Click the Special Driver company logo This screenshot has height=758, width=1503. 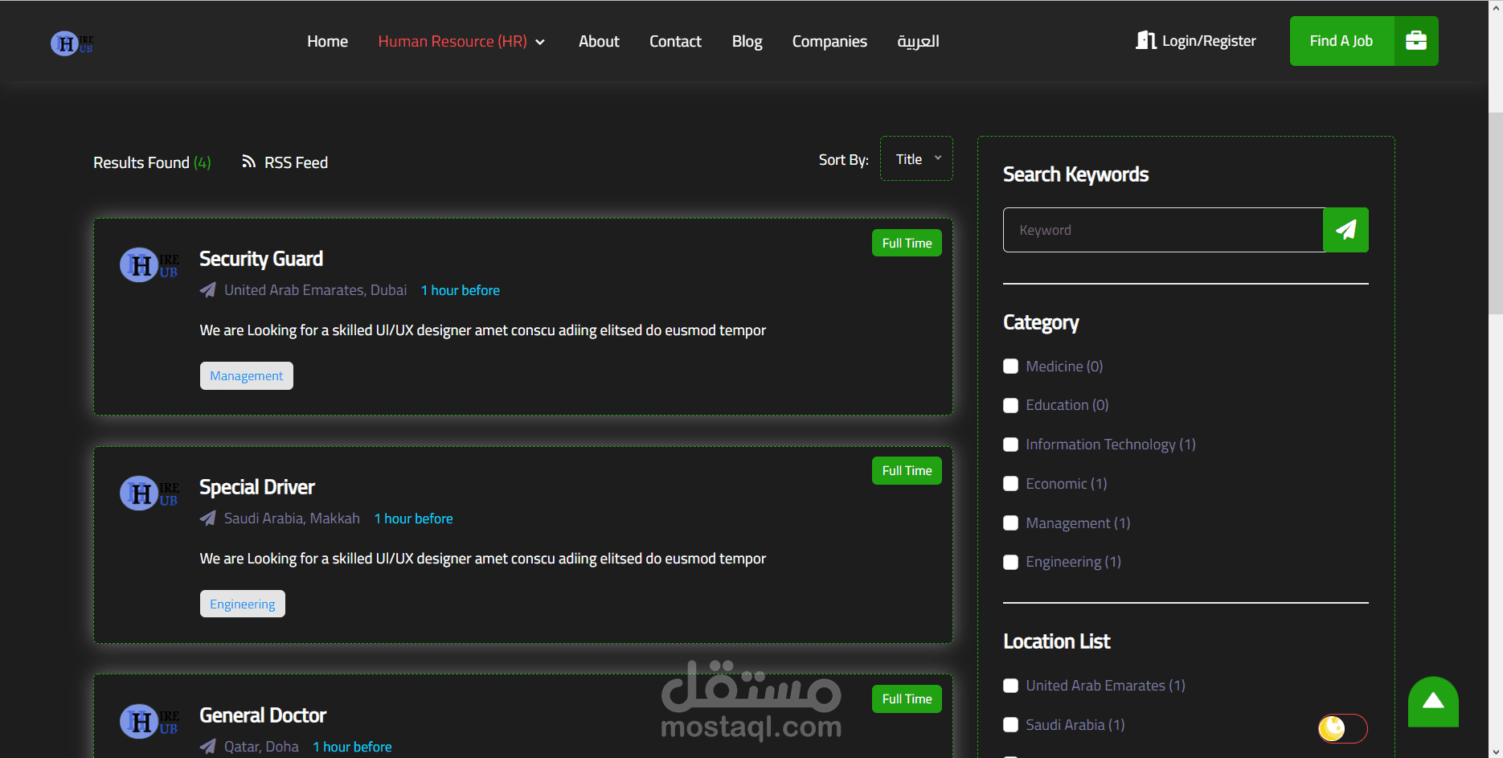point(149,494)
